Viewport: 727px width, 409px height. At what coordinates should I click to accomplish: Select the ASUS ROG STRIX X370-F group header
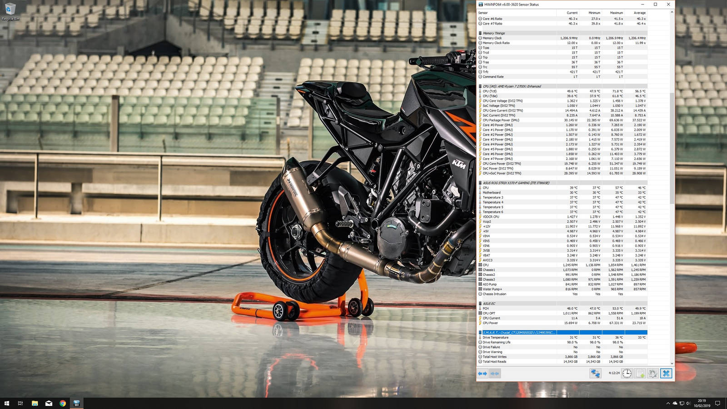pos(516,183)
